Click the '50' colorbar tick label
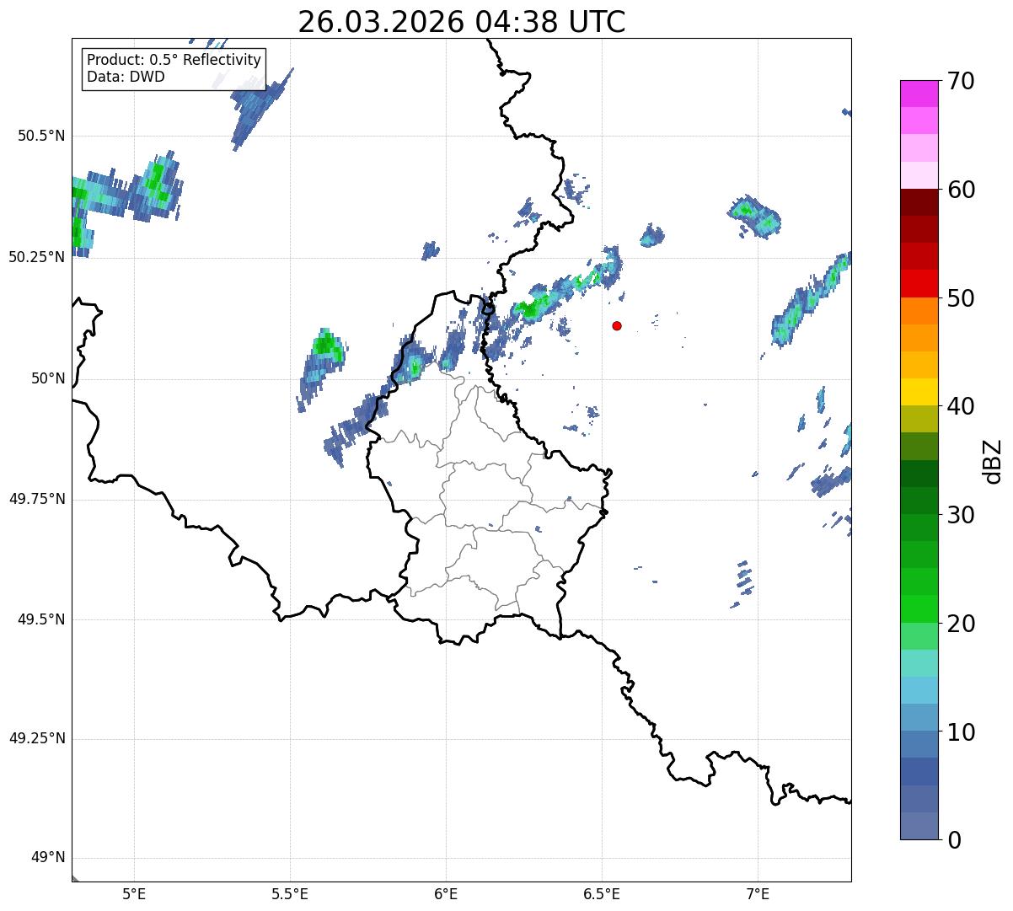Image resolution: width=1013 pixels, height=911 pixels. pyautogui.click(x=961, y=298)
